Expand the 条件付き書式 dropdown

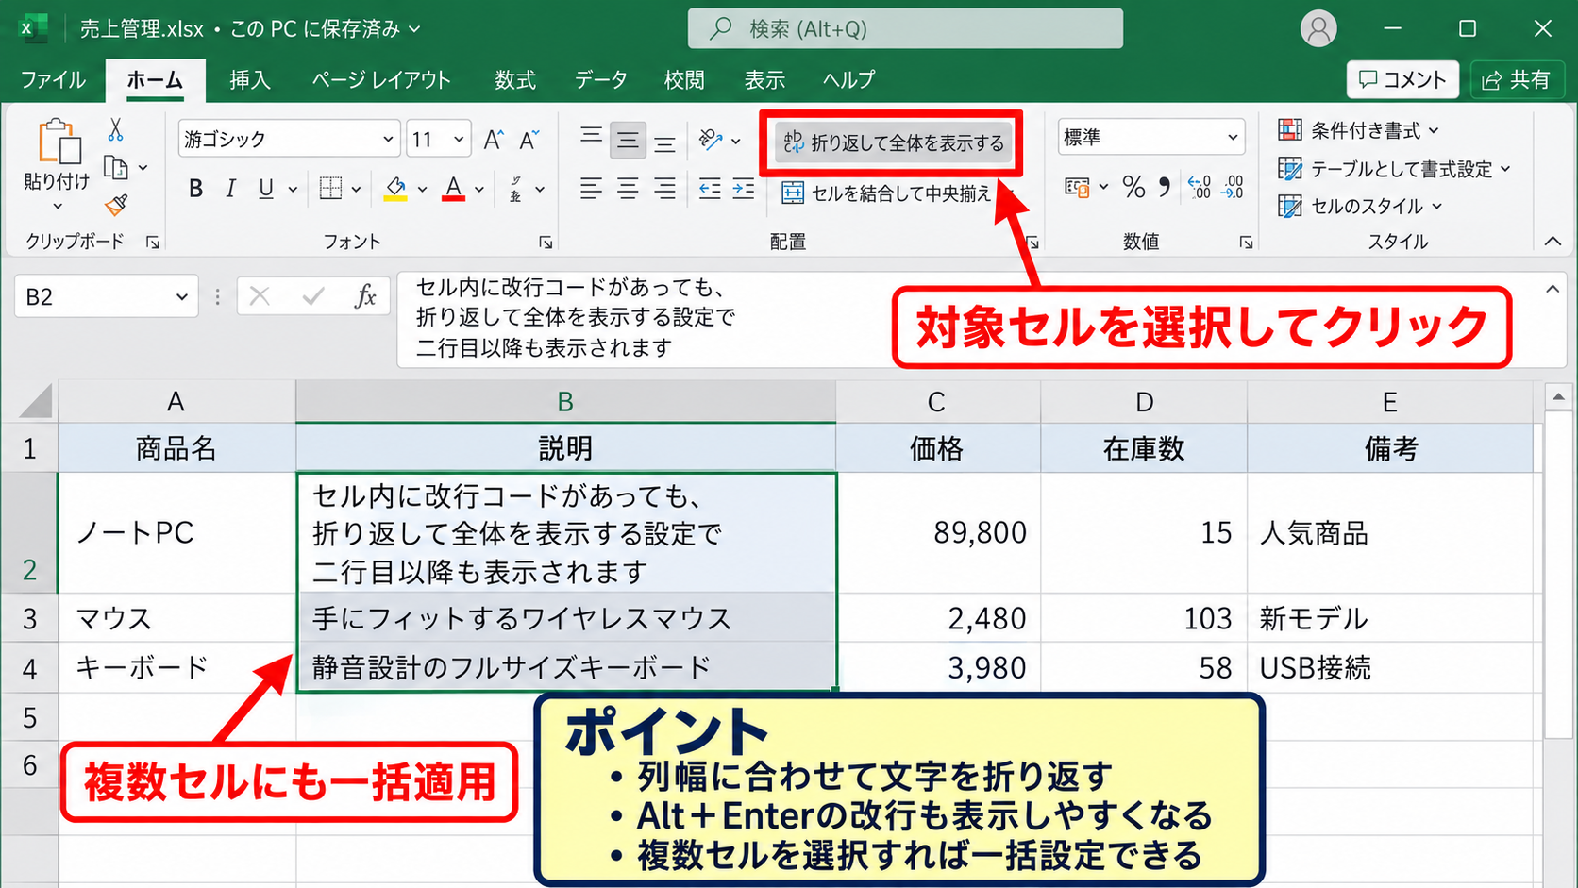[x=1434, y=130]
